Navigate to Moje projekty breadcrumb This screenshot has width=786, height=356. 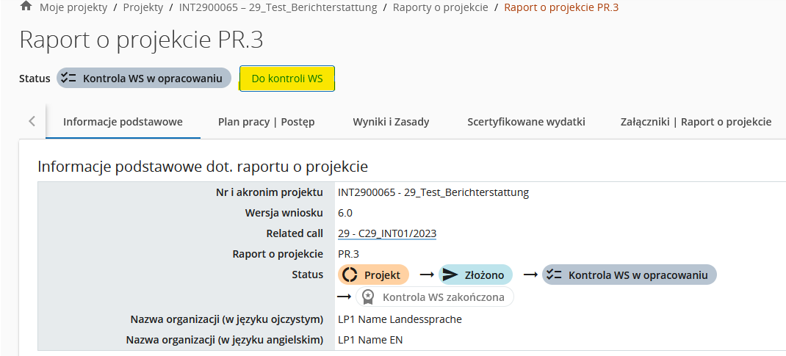click(x=73, y=7)
